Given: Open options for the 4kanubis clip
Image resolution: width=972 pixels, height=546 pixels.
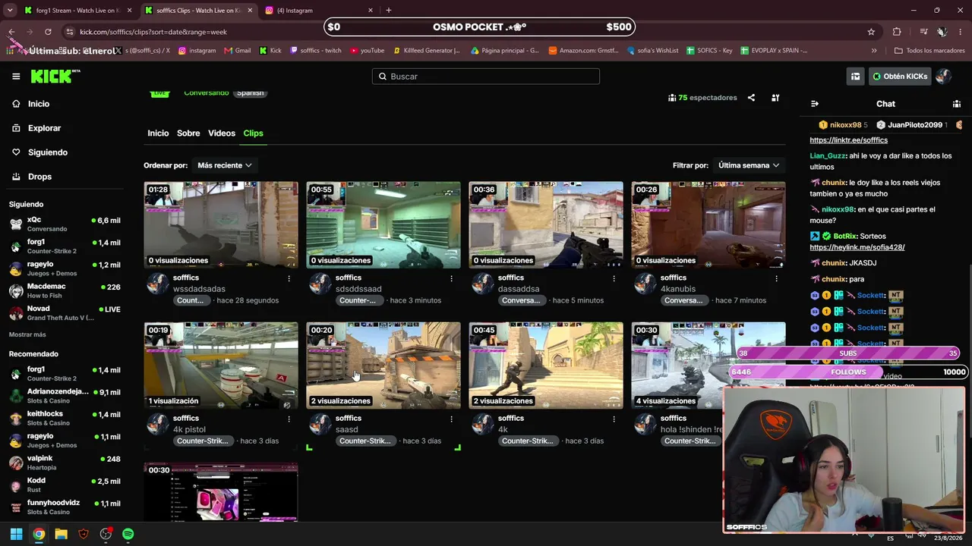Looking at the screenshot, I should point(776,278).
